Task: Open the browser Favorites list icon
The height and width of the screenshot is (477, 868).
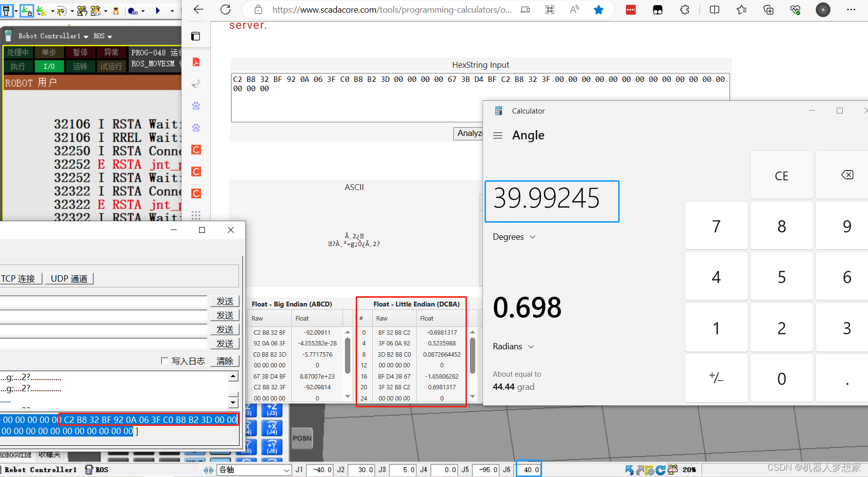Action: pyautogui.click(x=742, y=10)
